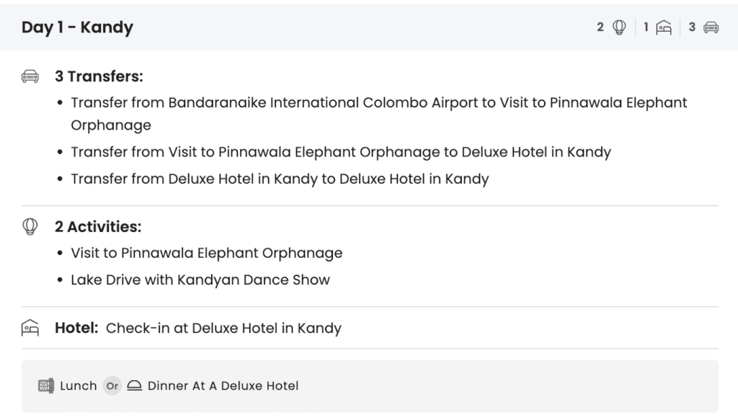Click the car icon in header

[711, 27]
